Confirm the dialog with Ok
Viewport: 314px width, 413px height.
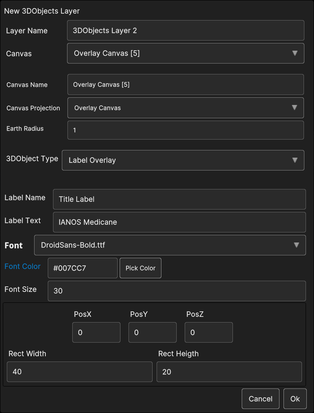coord(295,399)
